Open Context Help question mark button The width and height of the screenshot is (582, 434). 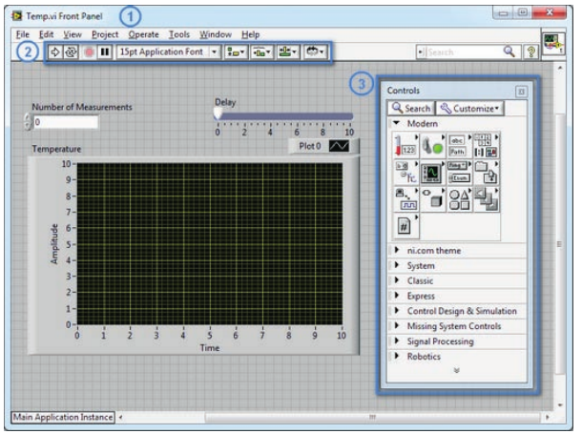tap(530, 52)
